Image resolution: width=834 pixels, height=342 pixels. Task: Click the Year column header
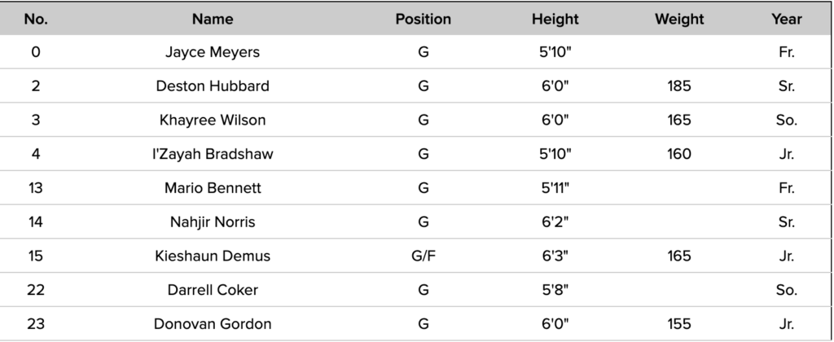(786, 19)
